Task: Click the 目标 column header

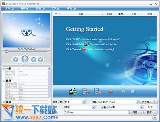Action: coord(134,14)
